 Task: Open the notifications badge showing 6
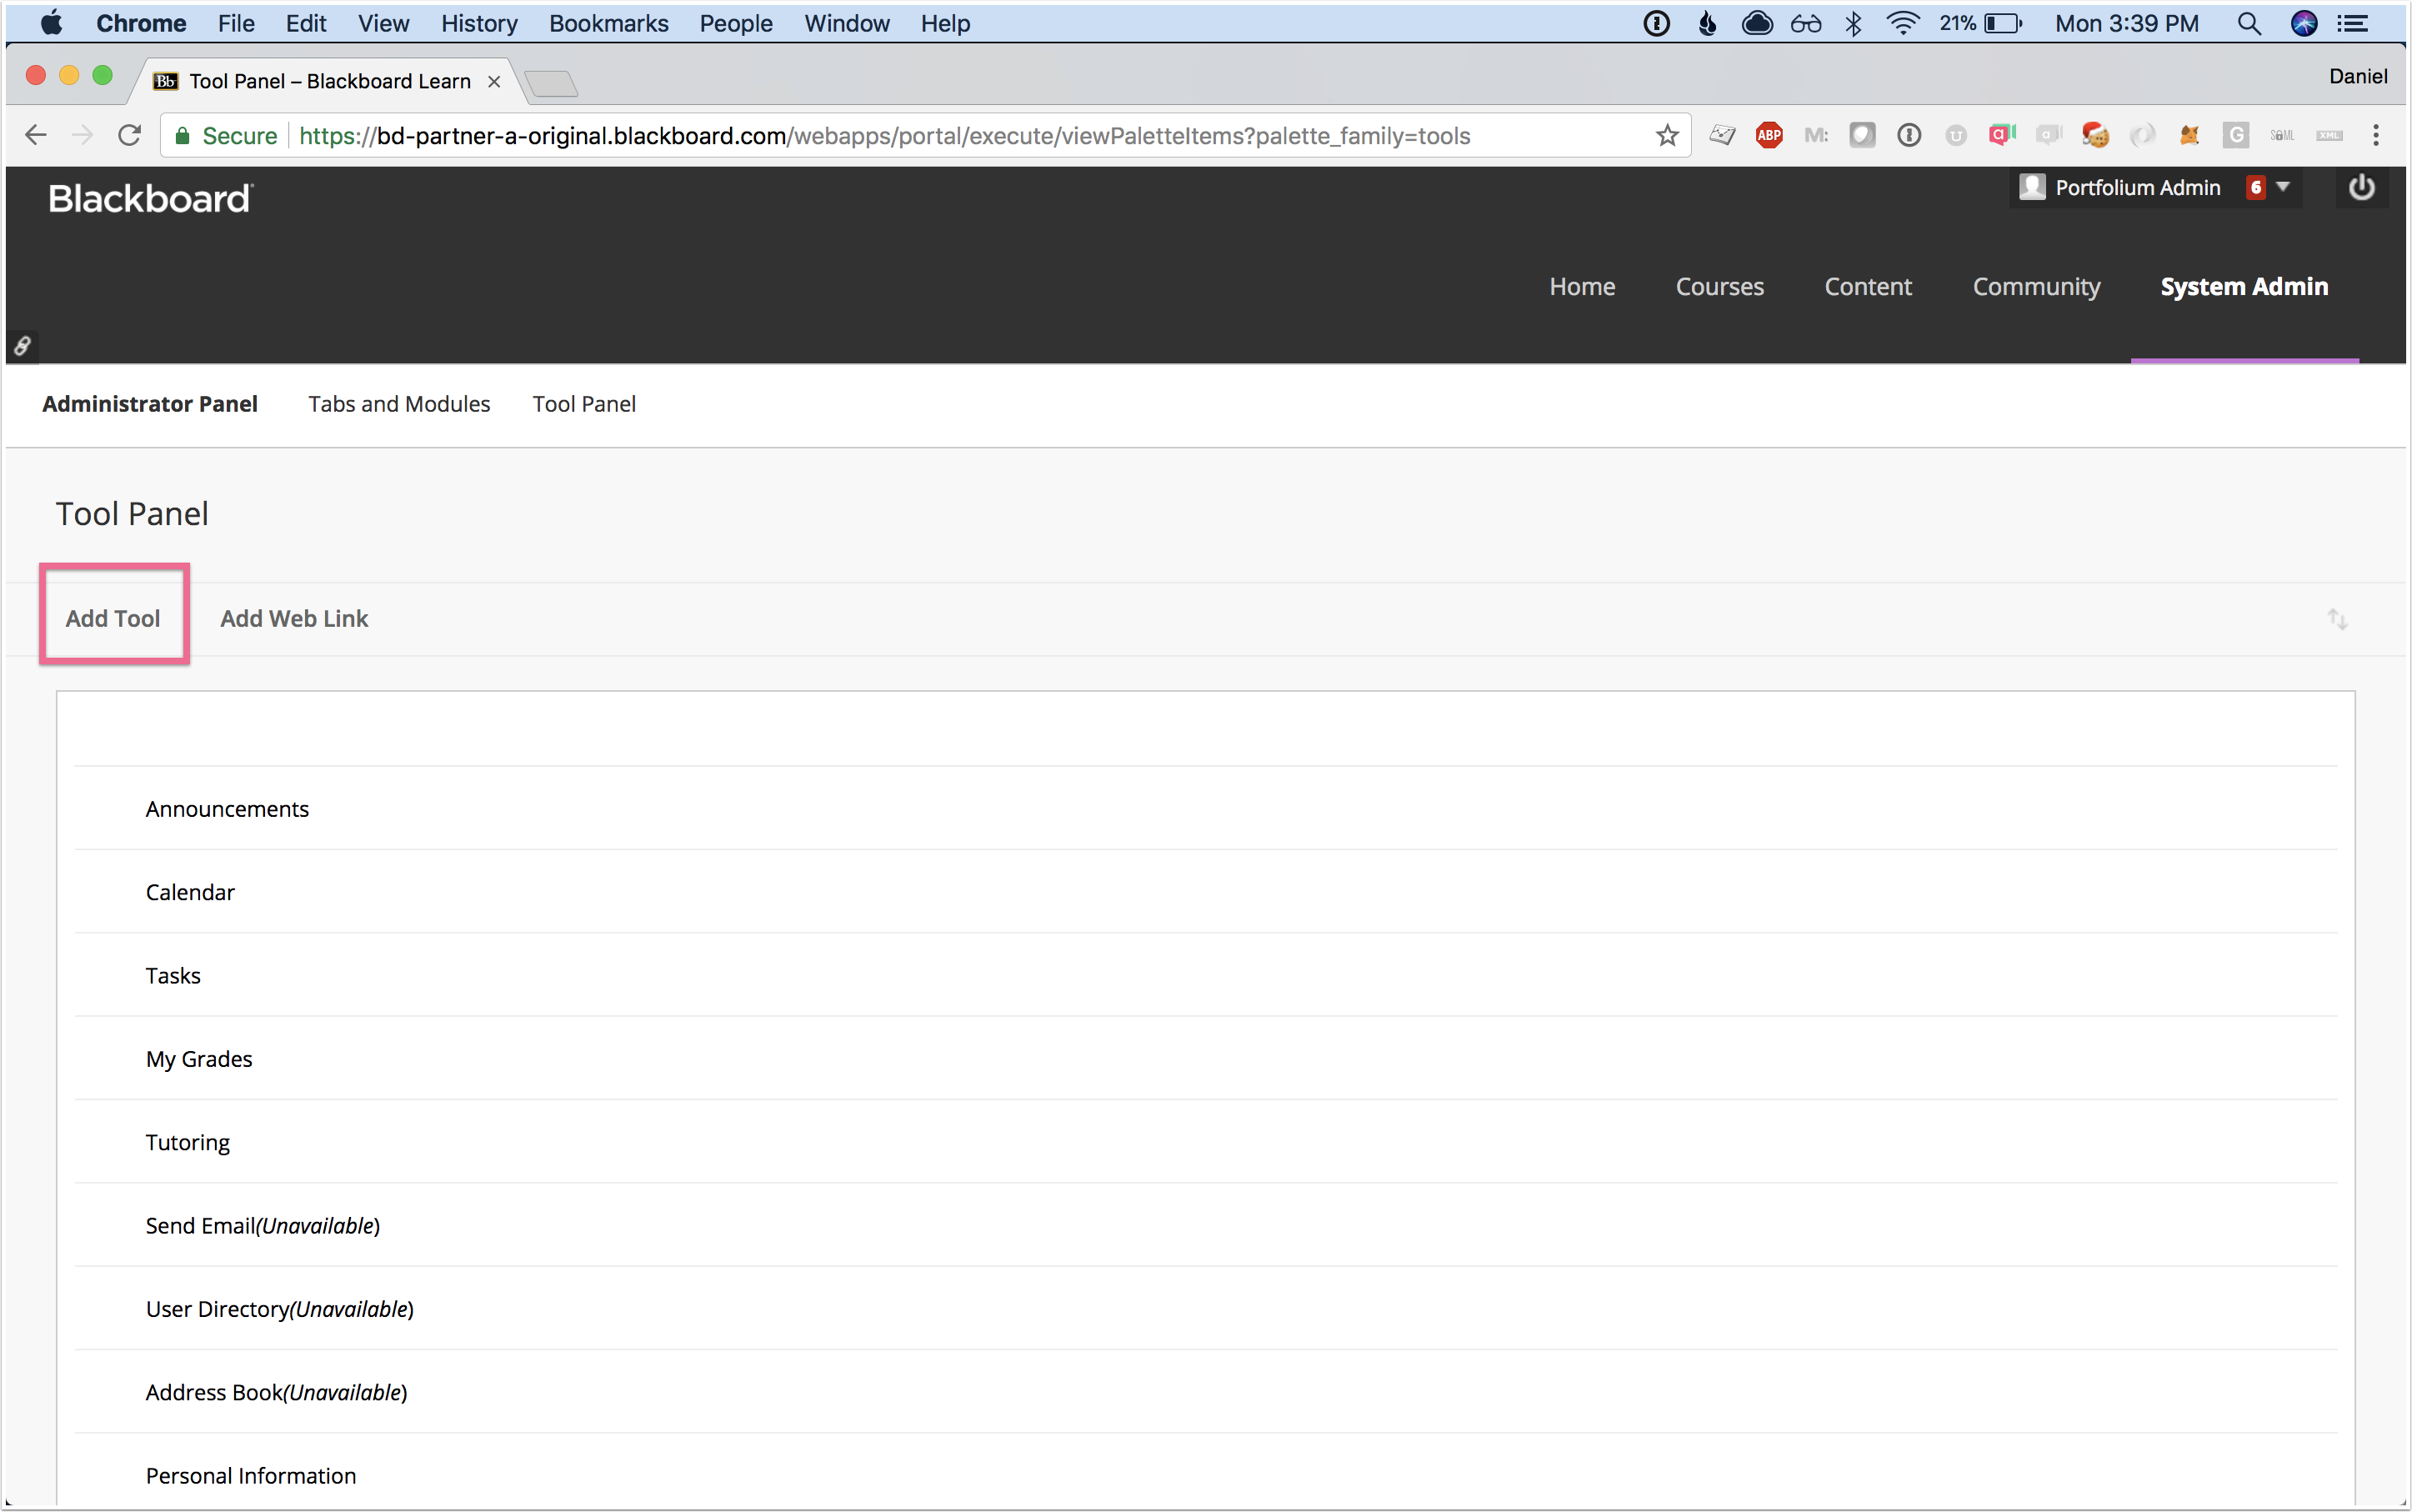pyautogui.click(x=2256, y=187)
